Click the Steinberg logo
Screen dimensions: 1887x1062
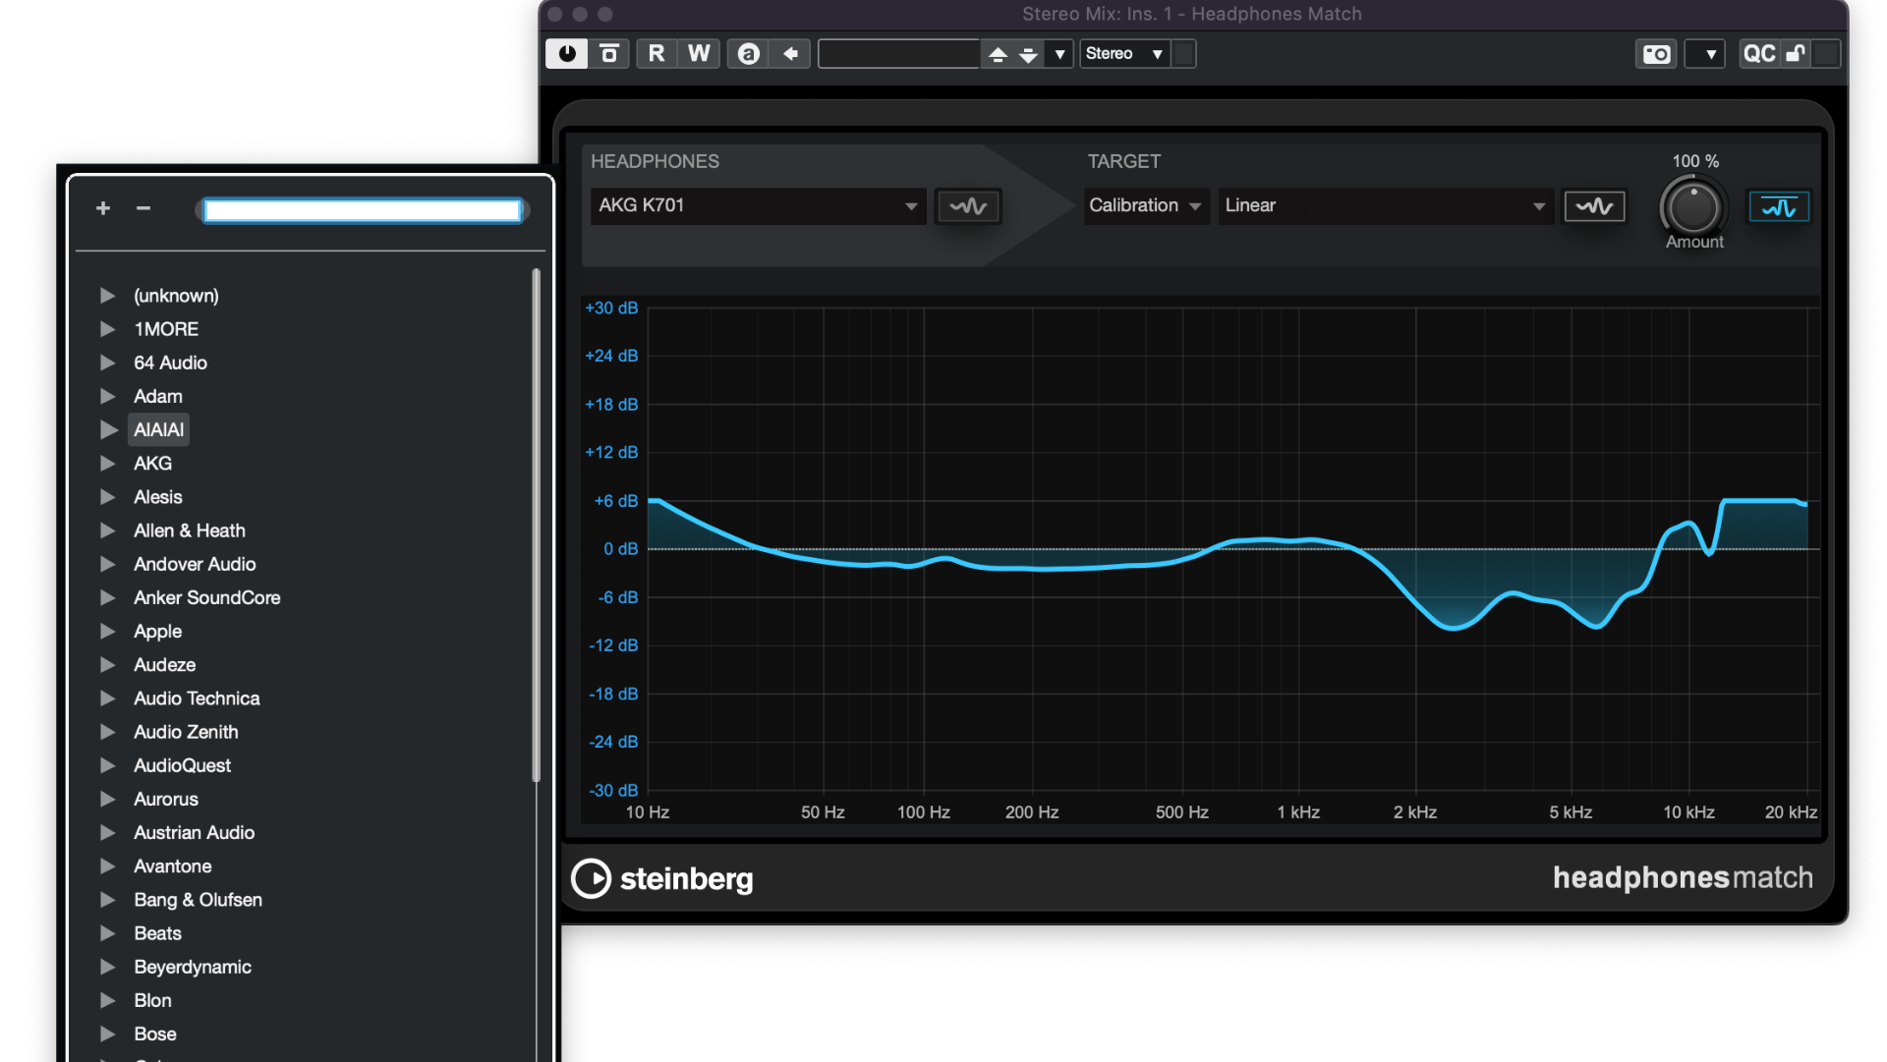point(662,878)
